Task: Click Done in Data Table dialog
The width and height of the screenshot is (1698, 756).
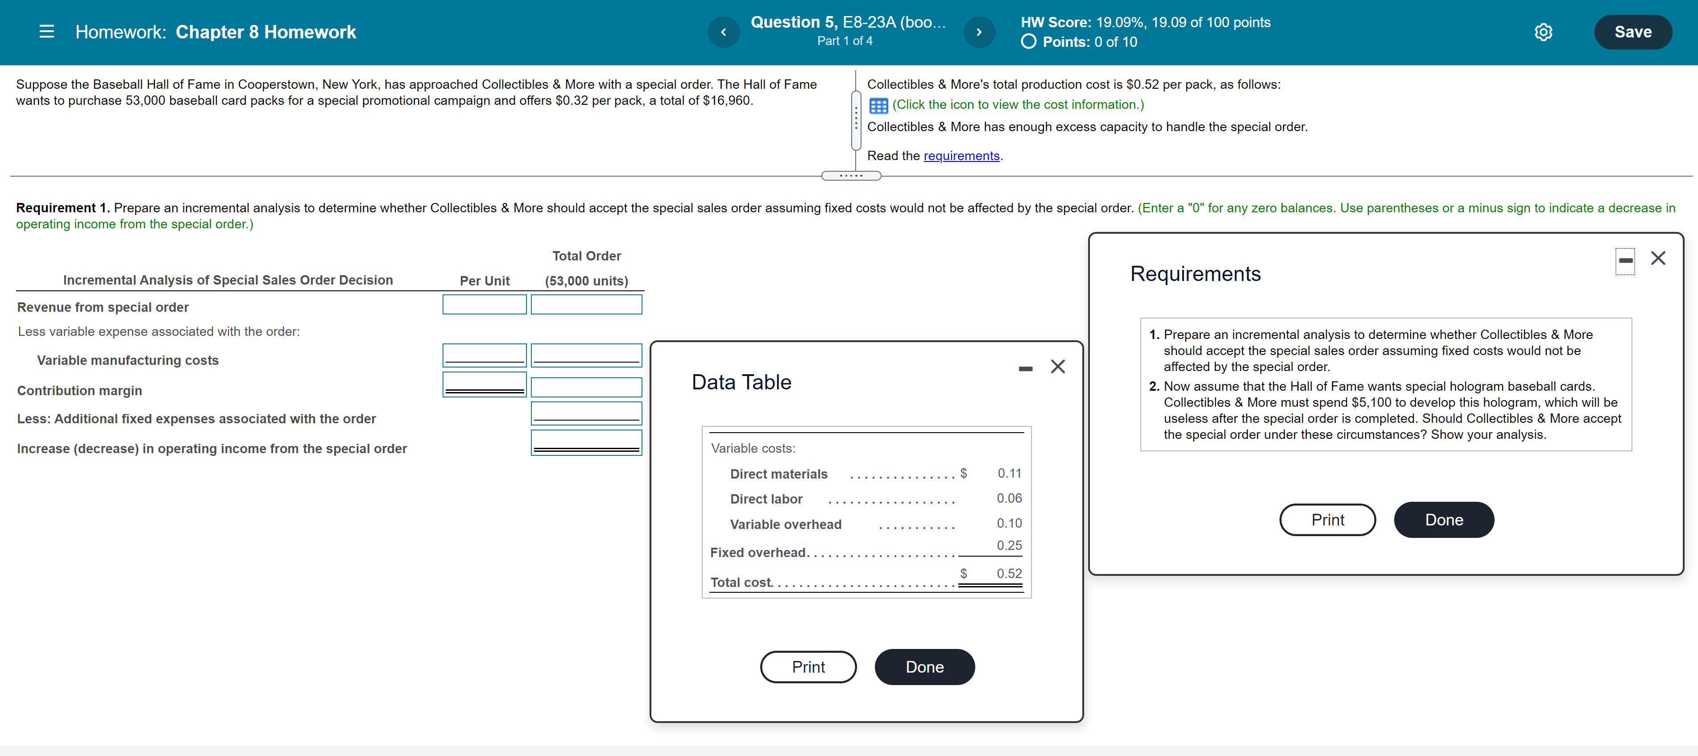Action: [x=924, y=666]
